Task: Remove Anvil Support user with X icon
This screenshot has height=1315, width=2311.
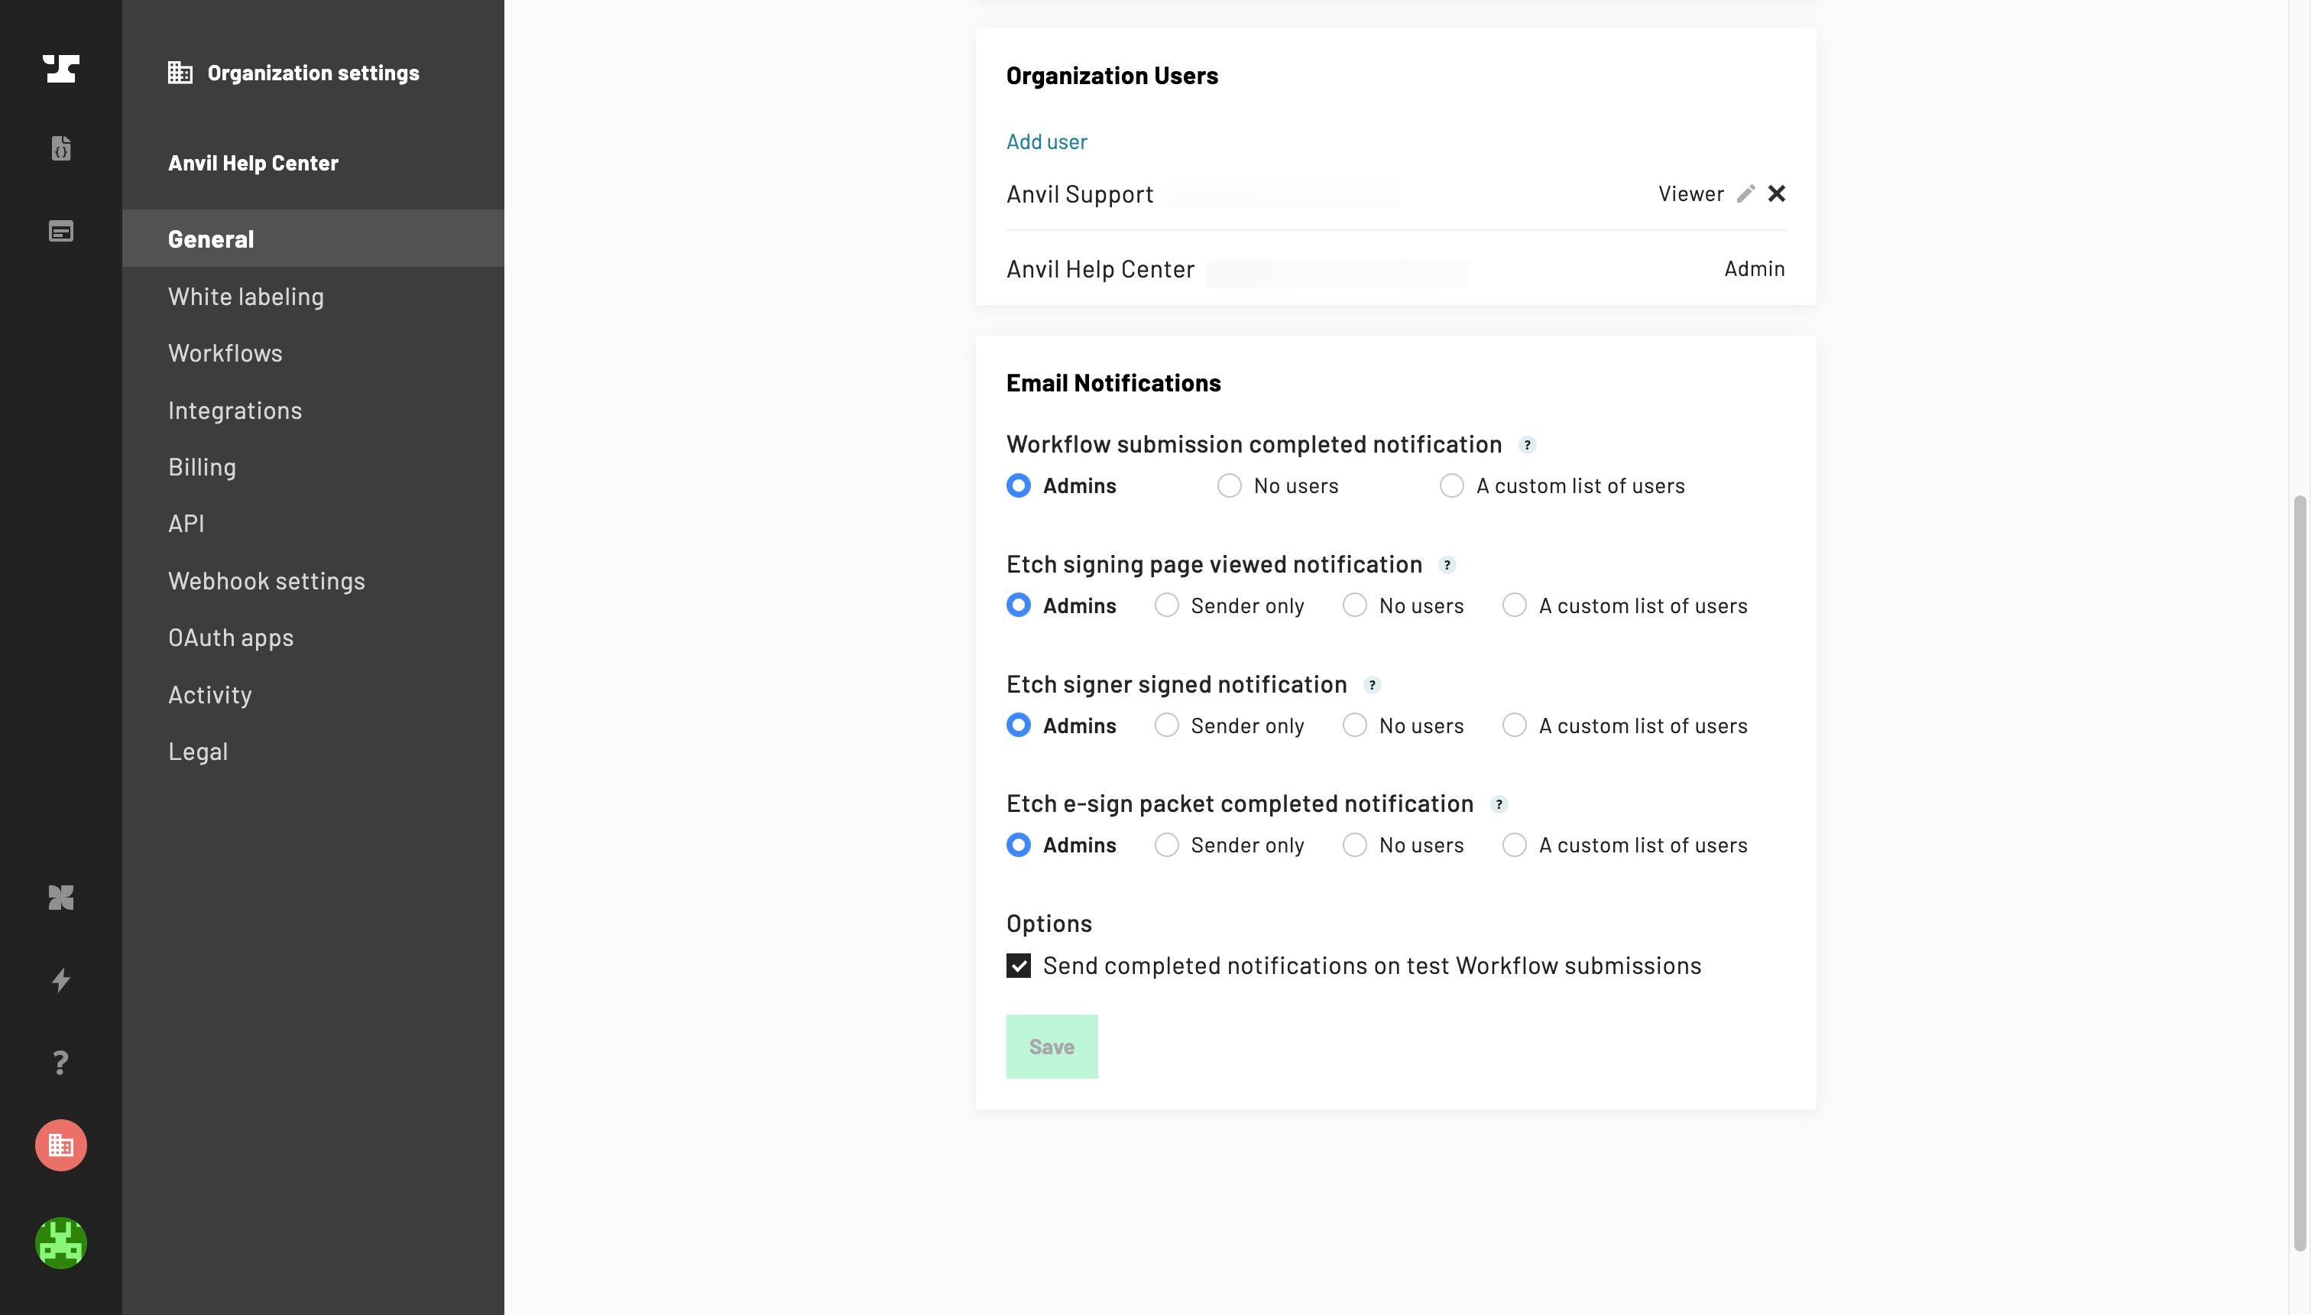Action: (x=1777, y=193)
